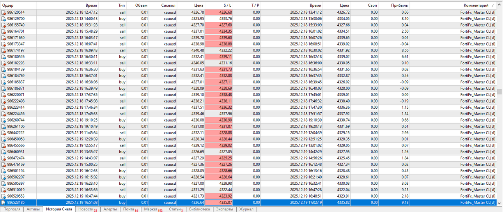Click the order icon of row 986120514
This screenshot has height=212, width=503.
click(4, 12)
